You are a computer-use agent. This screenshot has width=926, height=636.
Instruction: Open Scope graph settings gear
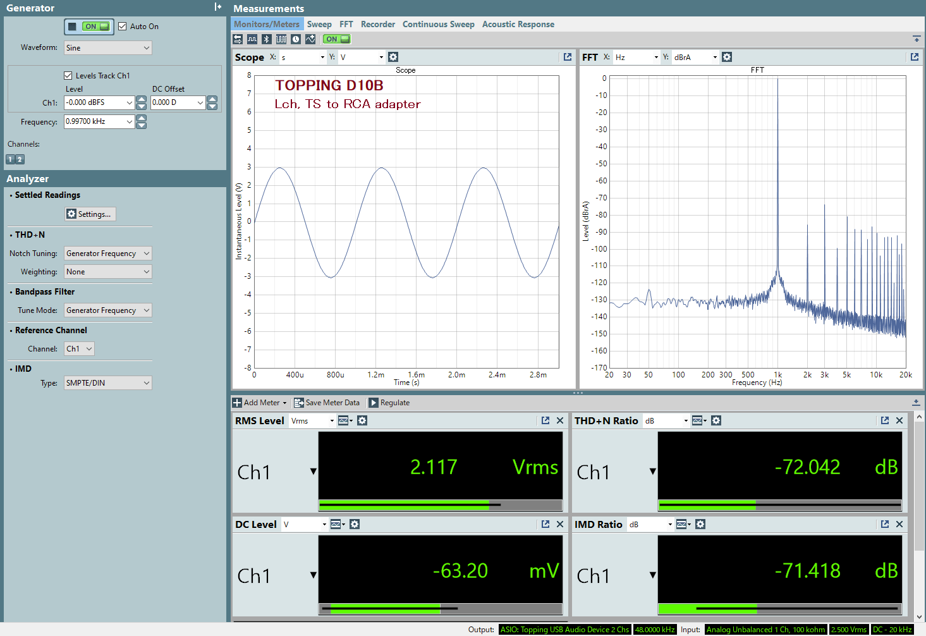tap(393, 57)
